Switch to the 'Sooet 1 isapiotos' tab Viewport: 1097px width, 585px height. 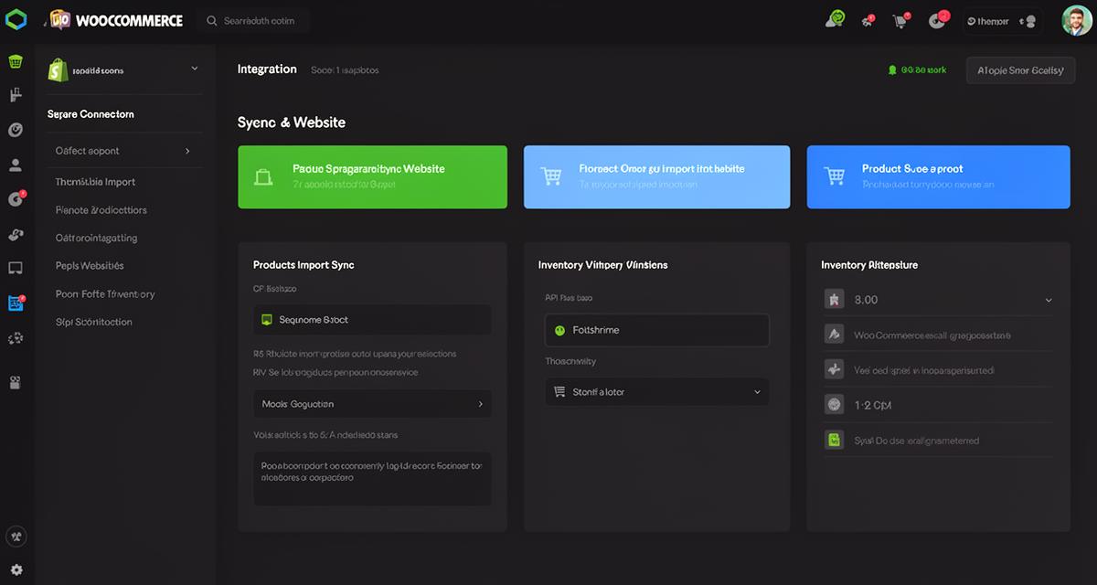click(x=345, y=70)
